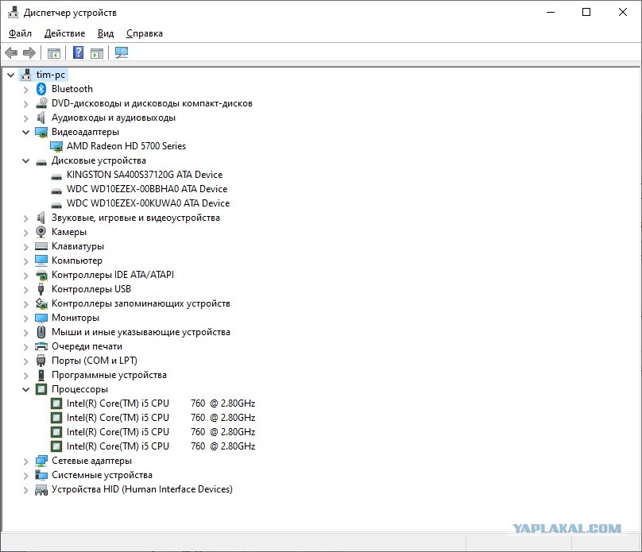
Task: Select the last Intel Core i5 CPU entry
Action: coord(161,446)
